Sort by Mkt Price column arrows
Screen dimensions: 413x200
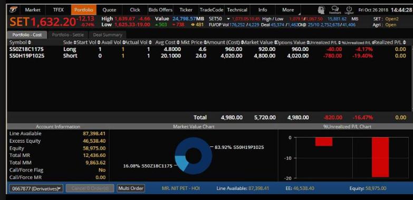point(205,42)
